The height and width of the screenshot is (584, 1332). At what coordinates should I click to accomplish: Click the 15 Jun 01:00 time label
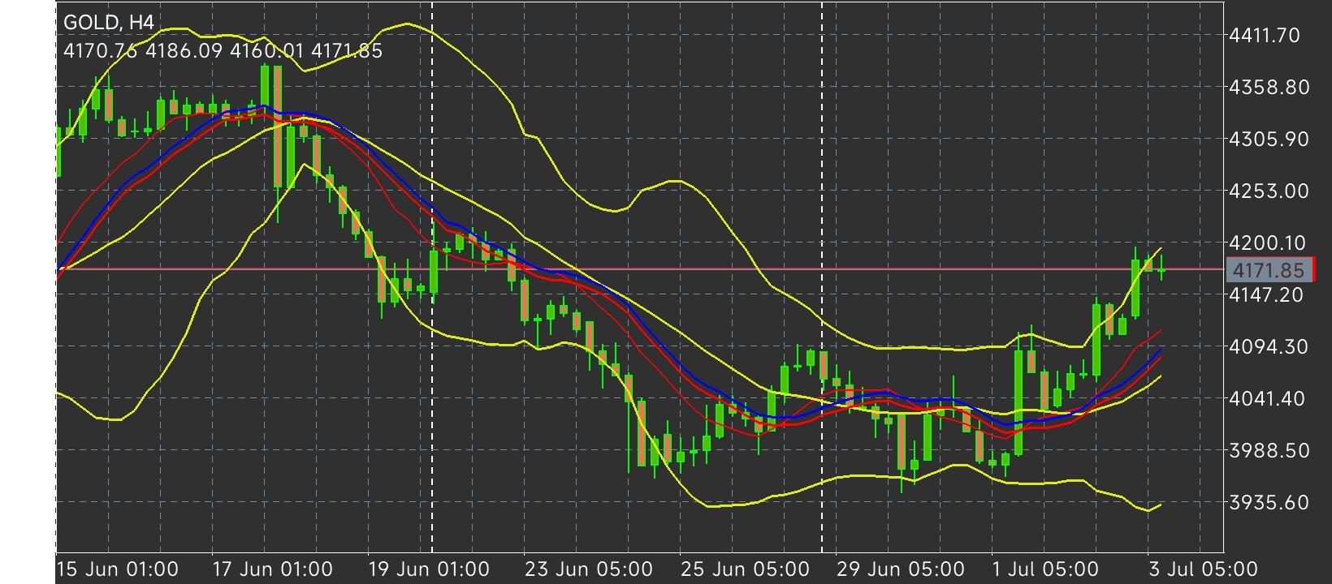(x=118, y=569)
